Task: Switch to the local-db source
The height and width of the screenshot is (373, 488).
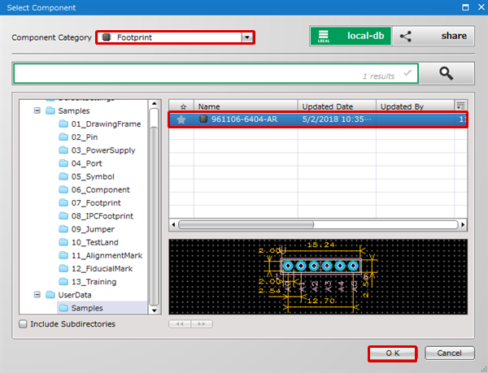Action: point(351,36)
